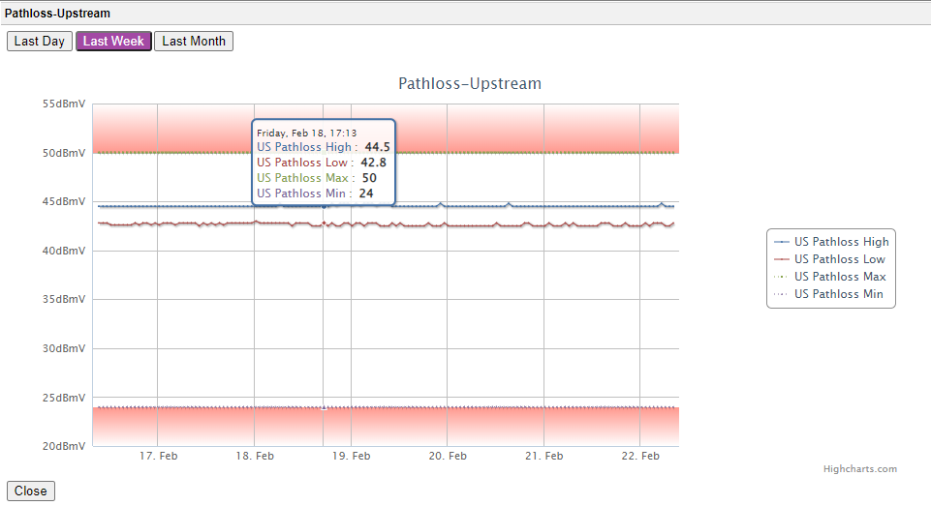Select the Last Week range button
The height and width of the screenshot is (506, 931).
[x=113, y=42]
